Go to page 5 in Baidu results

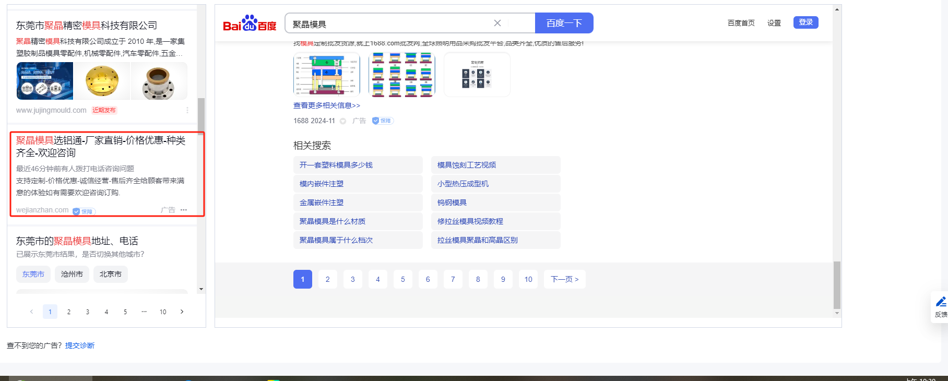click(x=402, y=279)
